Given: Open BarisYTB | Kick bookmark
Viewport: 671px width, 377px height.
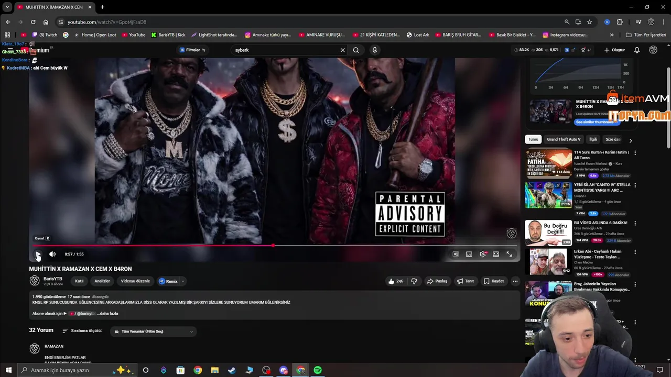Looking at the screenshot, I should pos(168,35).
